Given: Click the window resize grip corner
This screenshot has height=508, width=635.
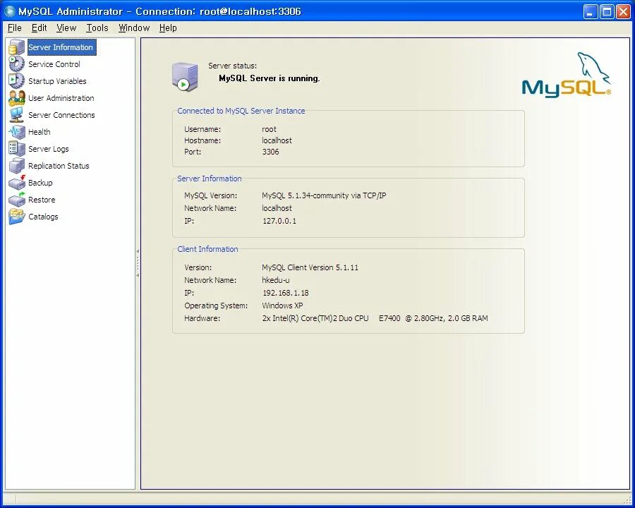Looking at the screenshot, I should pos(627,501).
